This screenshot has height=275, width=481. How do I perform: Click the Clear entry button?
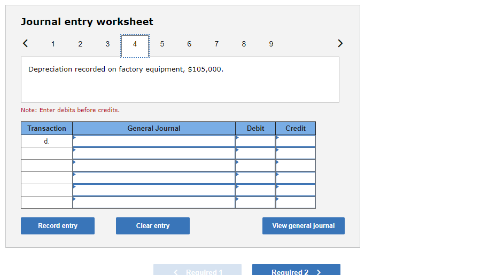(x=153, y=226)
